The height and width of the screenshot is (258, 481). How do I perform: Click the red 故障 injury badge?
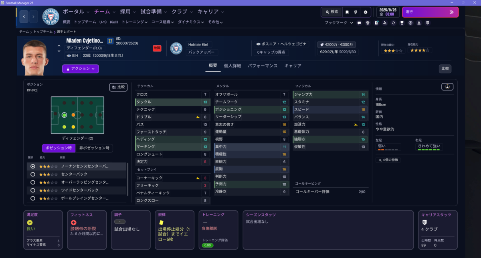(157, 48)
